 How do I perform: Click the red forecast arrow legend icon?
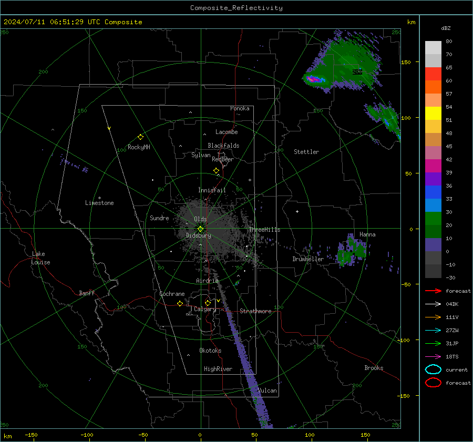(x=433, y=291)
